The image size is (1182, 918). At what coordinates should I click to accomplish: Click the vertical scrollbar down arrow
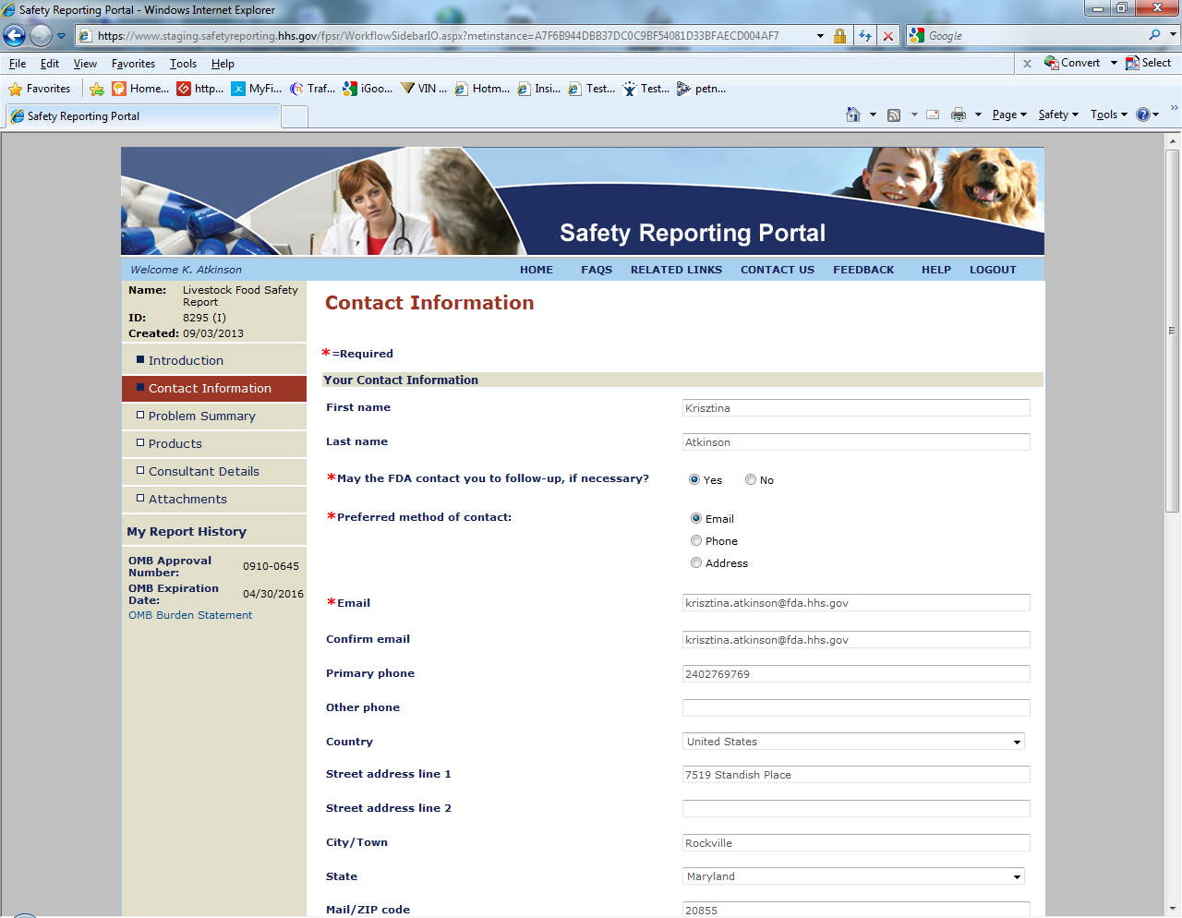click(1173, 909)
